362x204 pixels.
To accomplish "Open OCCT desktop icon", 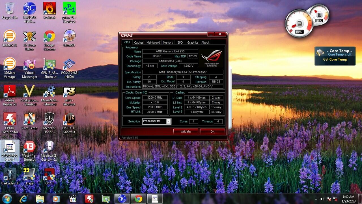I will coord(49,176).
